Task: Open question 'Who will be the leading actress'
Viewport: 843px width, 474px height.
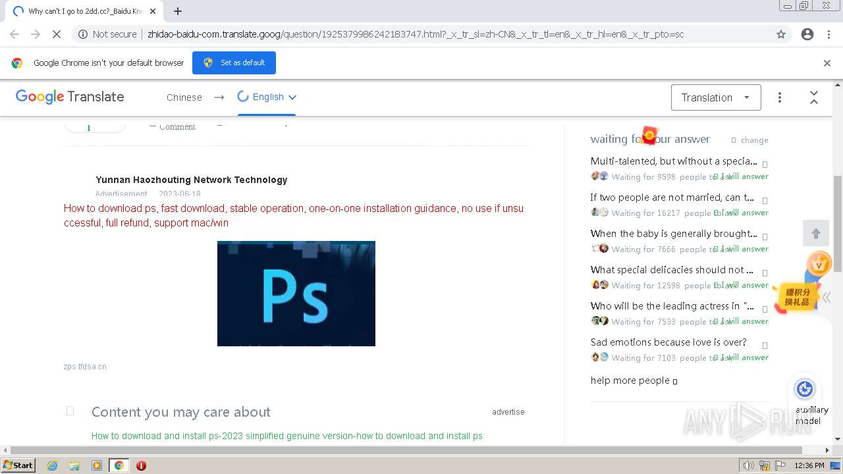Action: click(672, 306)
